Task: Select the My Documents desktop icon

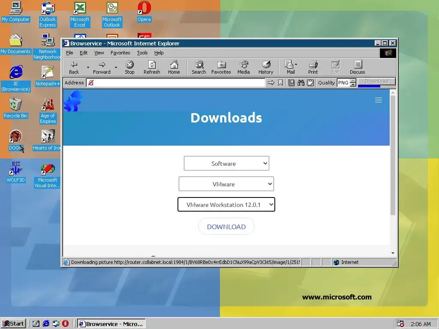Action: click(15, 43)
